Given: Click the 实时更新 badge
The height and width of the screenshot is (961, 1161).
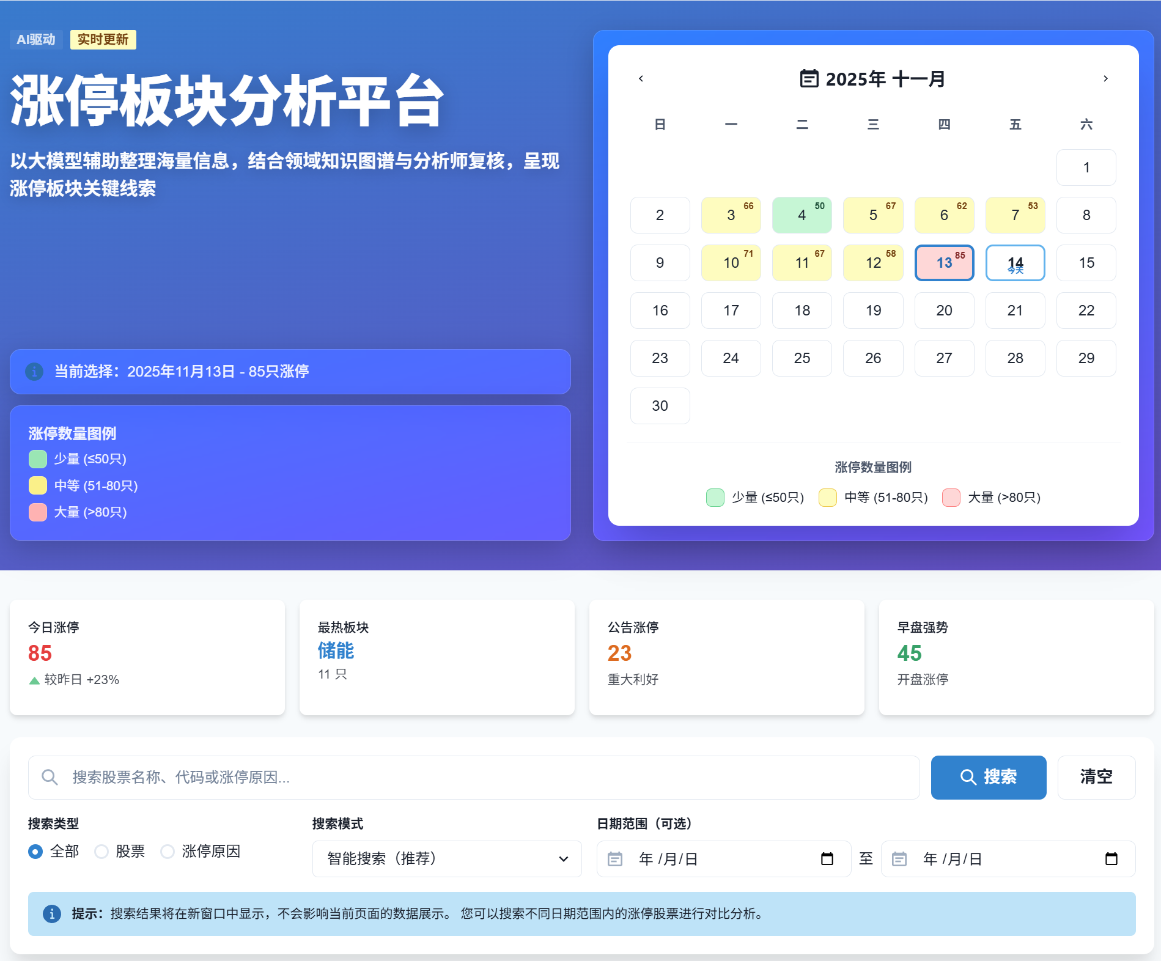Looking at the screenshot, I should click(103, 39).
